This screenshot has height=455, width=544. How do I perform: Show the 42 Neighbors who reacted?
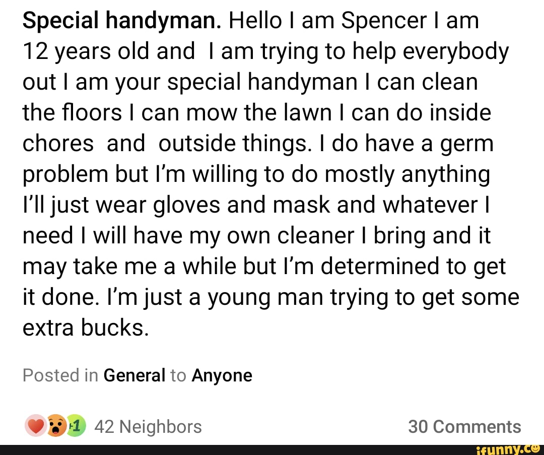(x=148, y=427)
